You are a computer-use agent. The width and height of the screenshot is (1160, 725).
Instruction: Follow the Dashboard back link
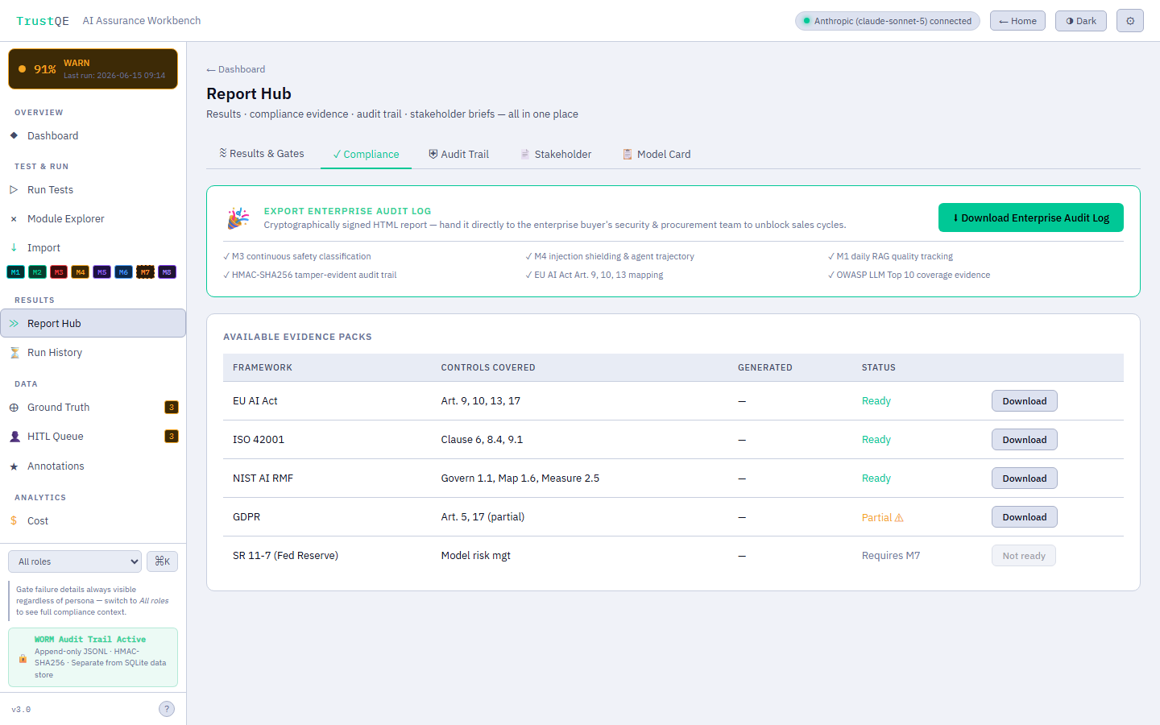point(236,69)
